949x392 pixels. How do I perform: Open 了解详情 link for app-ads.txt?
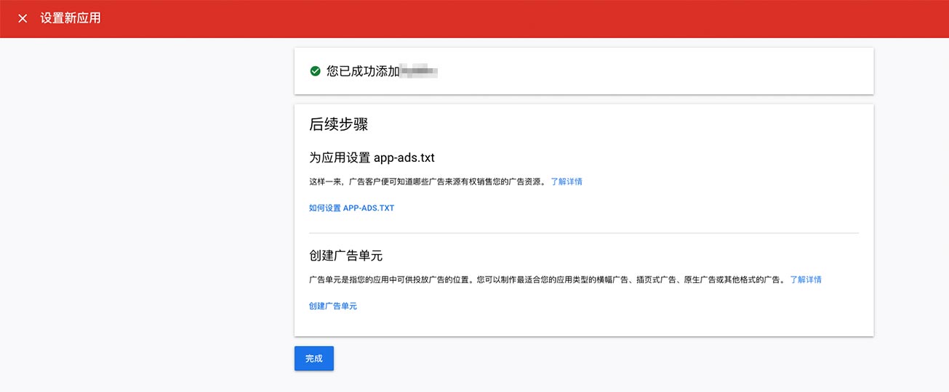point(566,181)
